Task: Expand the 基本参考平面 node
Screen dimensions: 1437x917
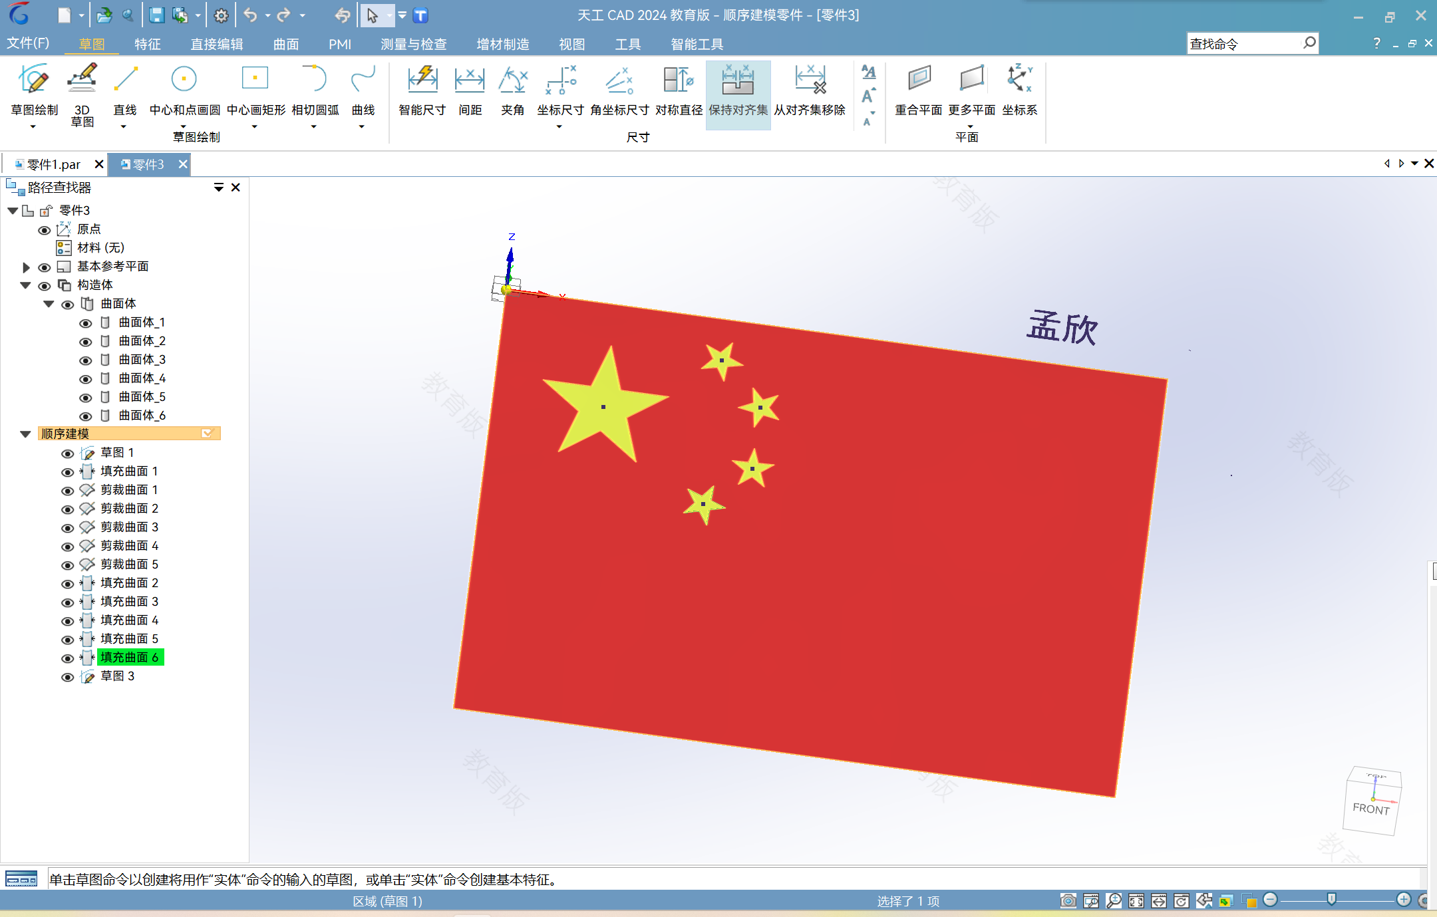Action: tap(26, 267)
